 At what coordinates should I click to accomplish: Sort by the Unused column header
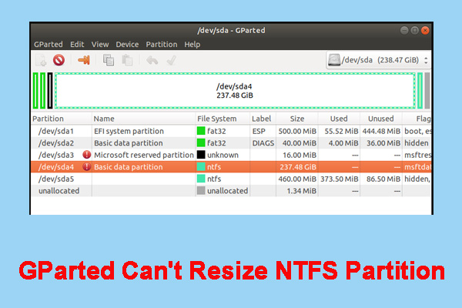381,119
